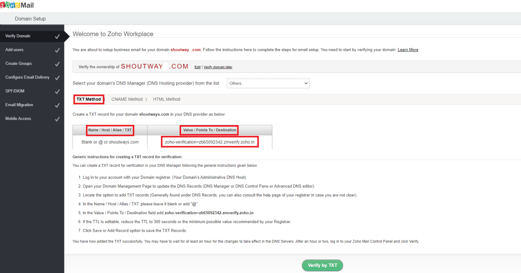Screen dimensions: 521x273
Task: Select the SPF/DKIM sidebar step
Action: click(x=32, y=91)
